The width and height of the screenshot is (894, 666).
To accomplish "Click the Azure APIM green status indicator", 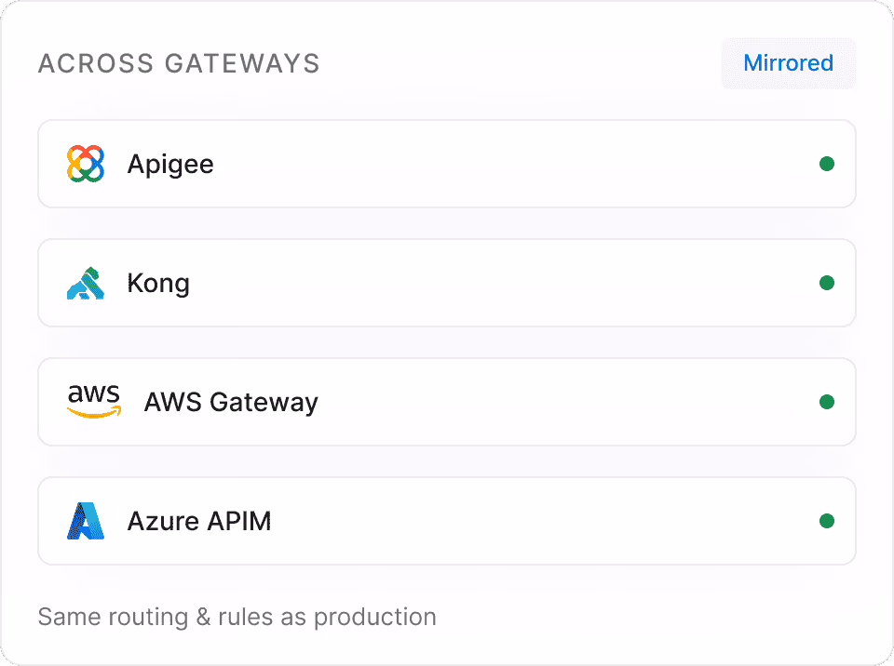I will click(x=827, y=521).
